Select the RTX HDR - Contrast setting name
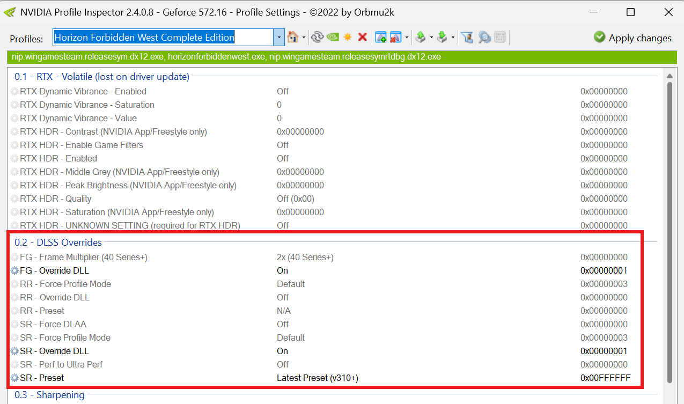 click(x=113, y=131)
